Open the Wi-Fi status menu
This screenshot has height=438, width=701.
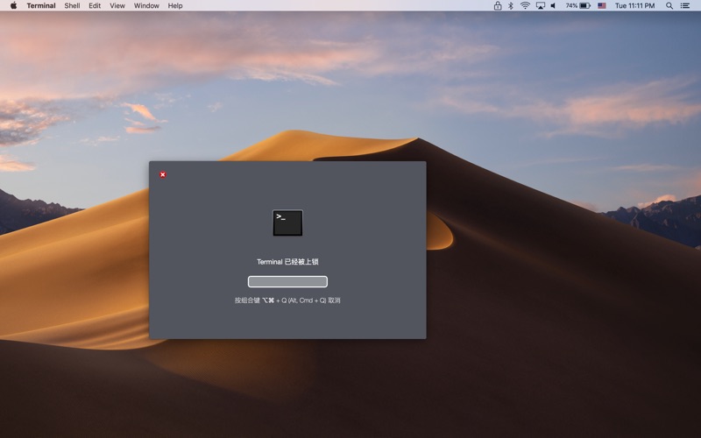click(525, 6)
